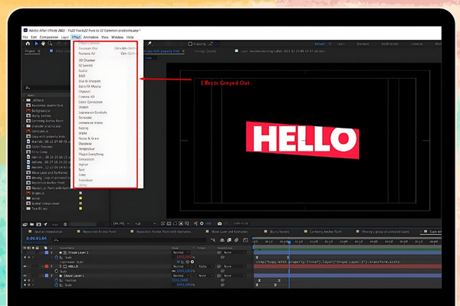This screenshot has width=460, height=306.
Task: Click region of interest icon in viewer
Action: (x=181, y=223)
